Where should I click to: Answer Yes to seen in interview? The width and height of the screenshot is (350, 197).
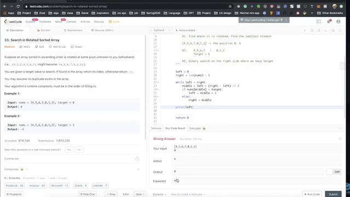tap(69, 149)
